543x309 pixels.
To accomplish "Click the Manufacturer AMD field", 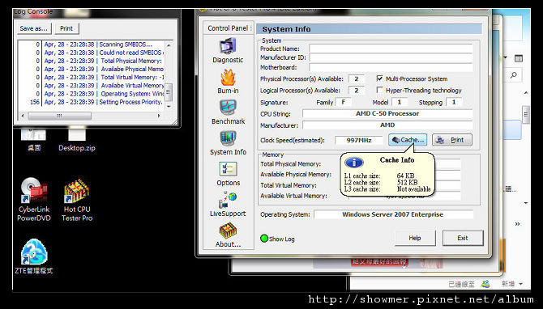I will pyautogui.click(x=387, y=125).
